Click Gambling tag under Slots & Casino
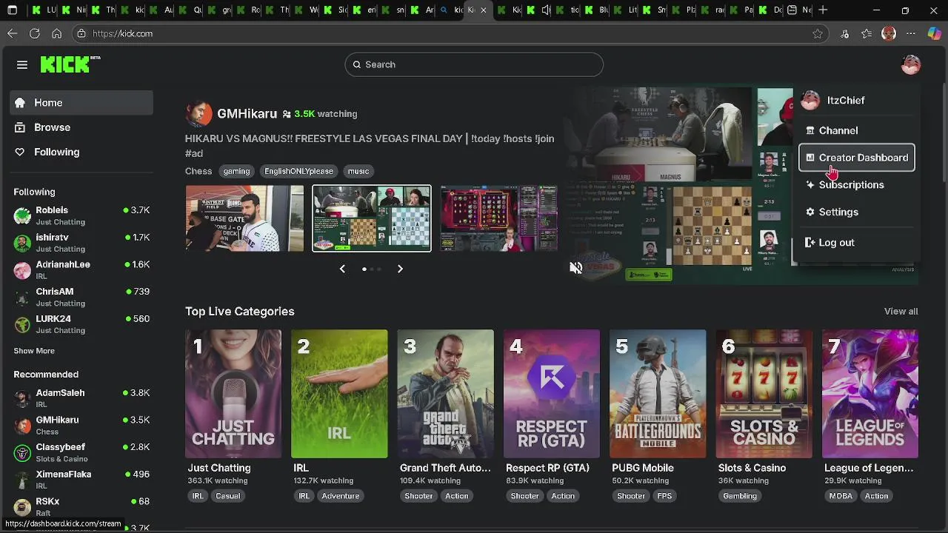This screenshot has width=948, height=533. (740, 496)
